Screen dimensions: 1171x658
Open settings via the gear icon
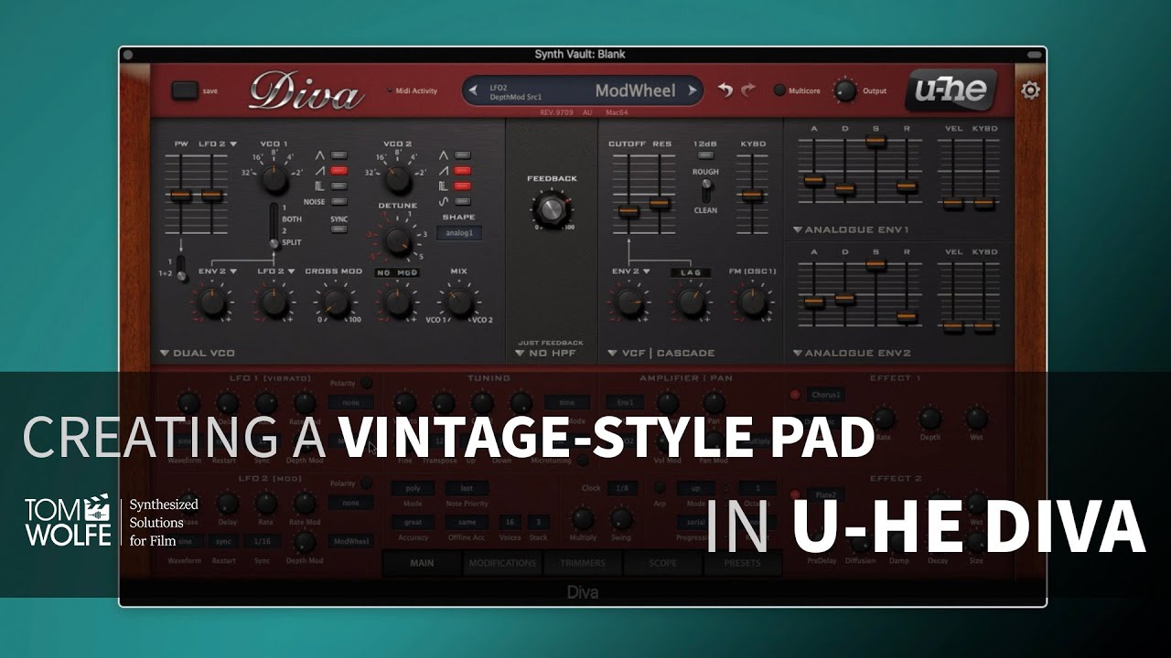click(x=1031, y=90)
